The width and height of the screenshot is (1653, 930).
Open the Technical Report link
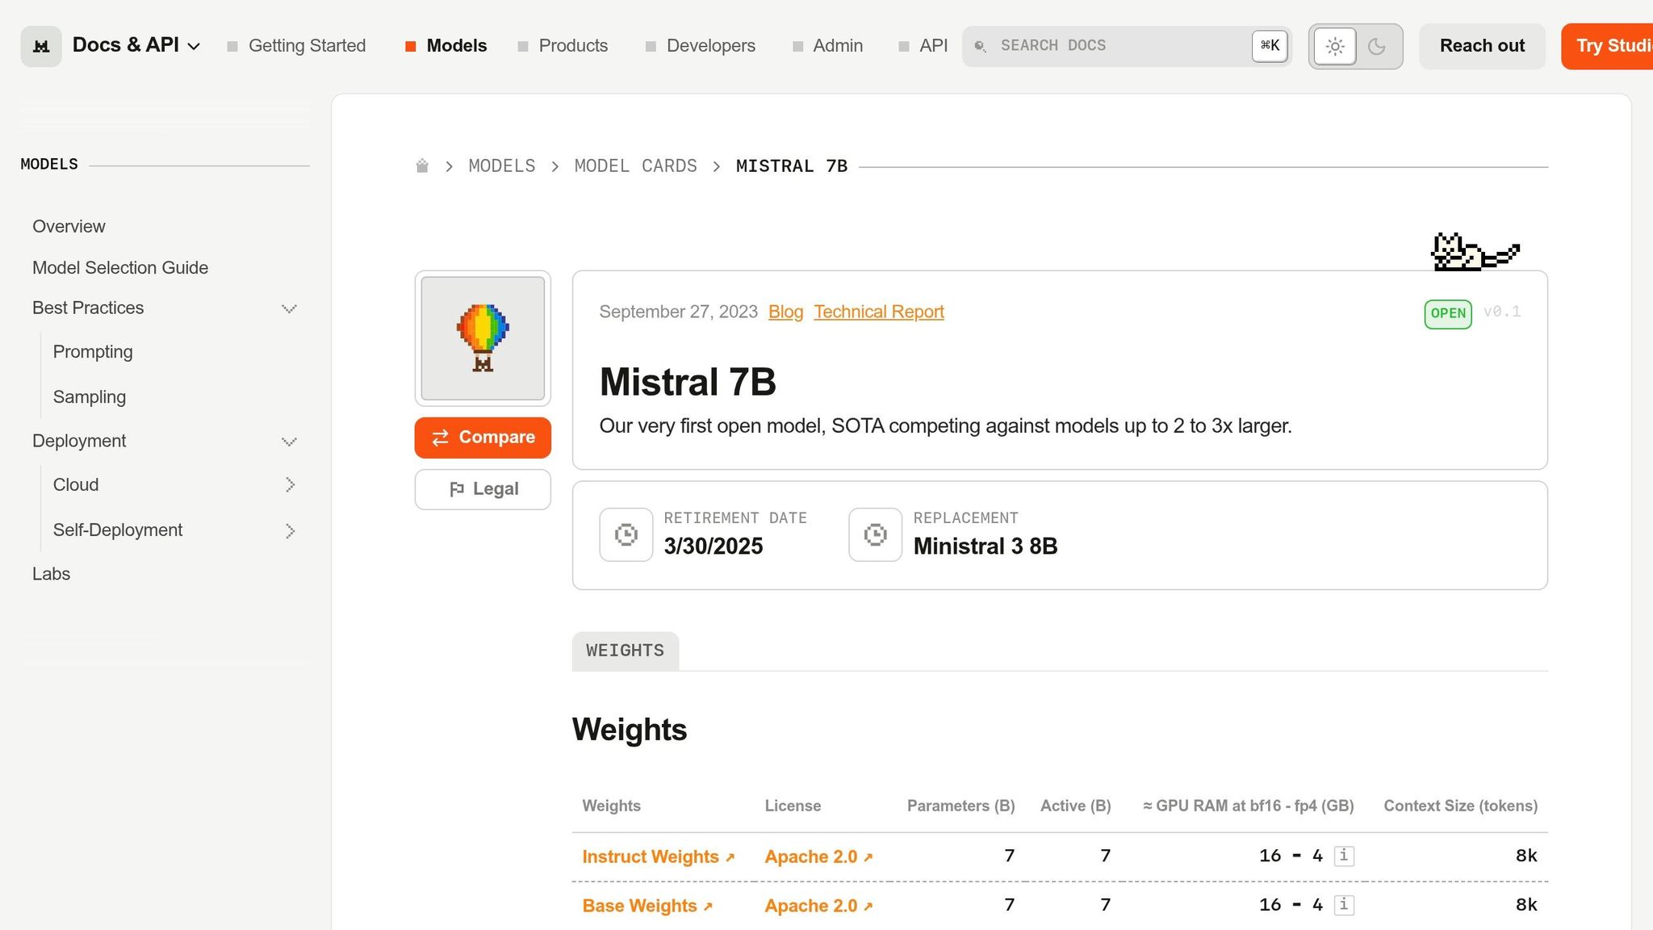pos(879,312)
